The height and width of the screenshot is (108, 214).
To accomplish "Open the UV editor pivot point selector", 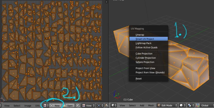I will click(100, 106).
